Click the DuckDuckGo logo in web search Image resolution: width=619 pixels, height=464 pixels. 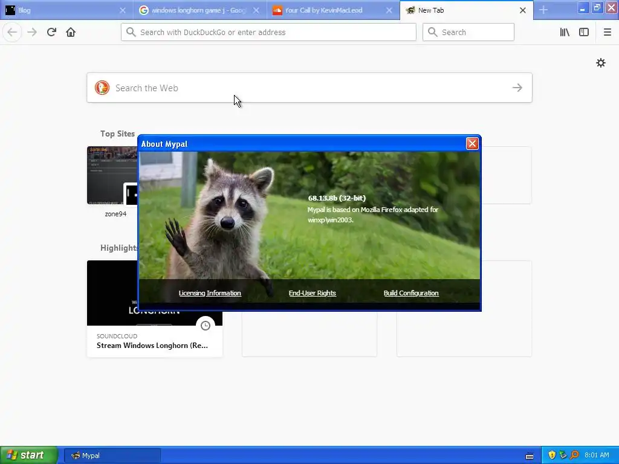click(x=102, y=88)
